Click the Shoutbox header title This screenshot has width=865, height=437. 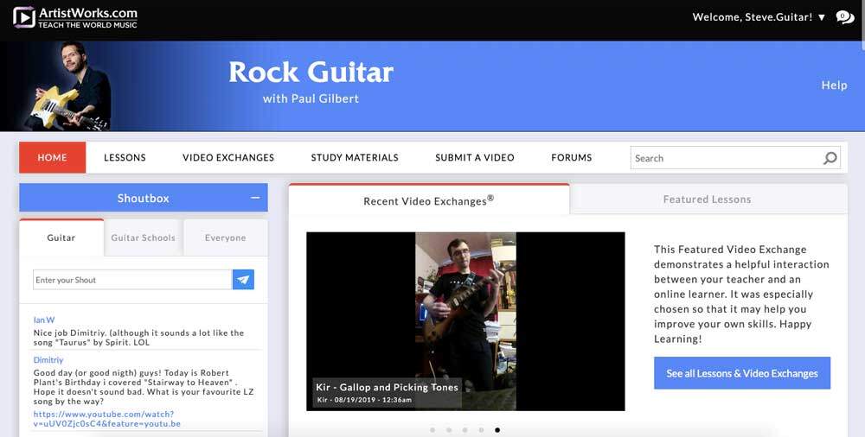pos(144,198)
